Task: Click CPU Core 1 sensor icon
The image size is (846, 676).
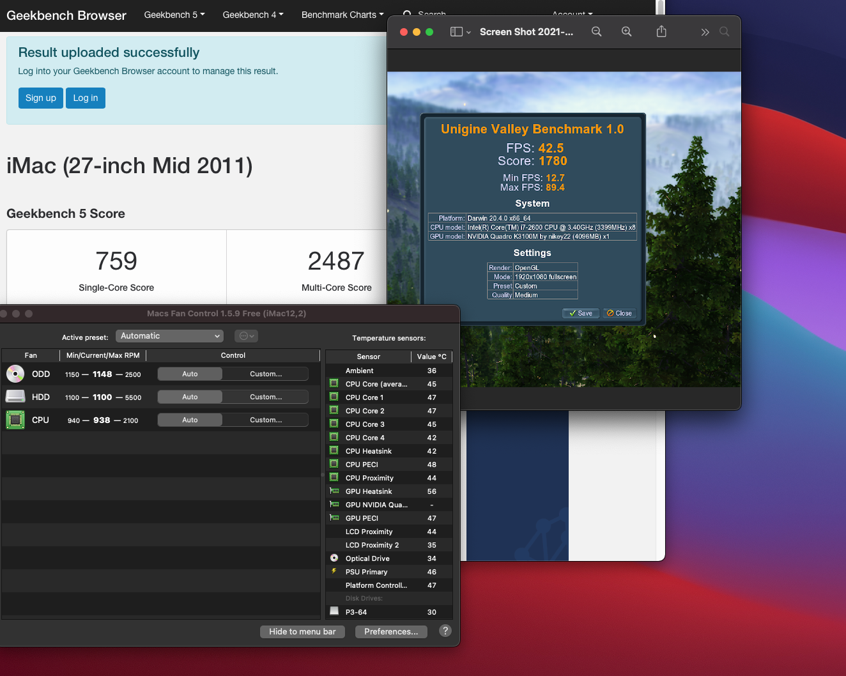Action: coord(334,397)
